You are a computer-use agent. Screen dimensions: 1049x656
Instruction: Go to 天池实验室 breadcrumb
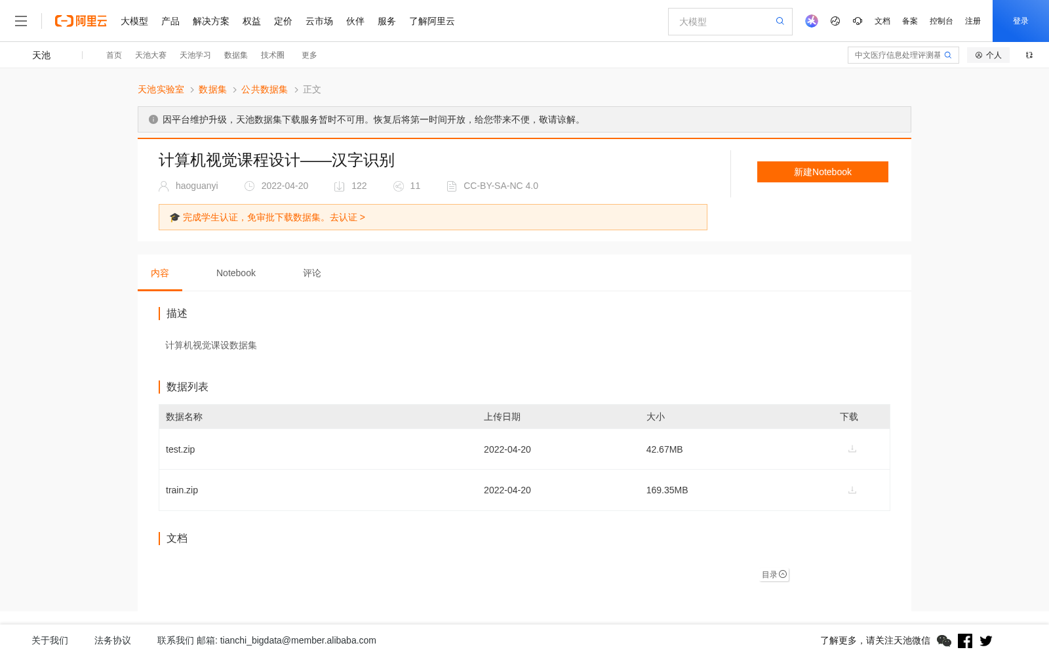tap(161, 89)
